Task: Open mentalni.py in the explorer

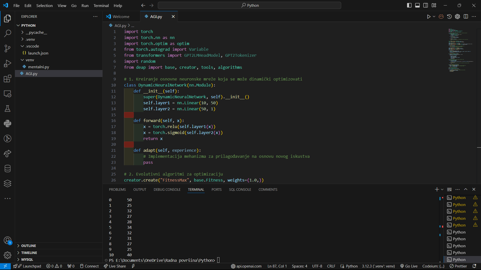Action: pyautogui.click(x=38, y=67)
